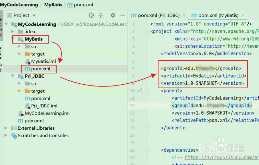This screenshot has width=259, height=165.
Task: Expand Scratches and Consoles node
Action: point(6,135)
